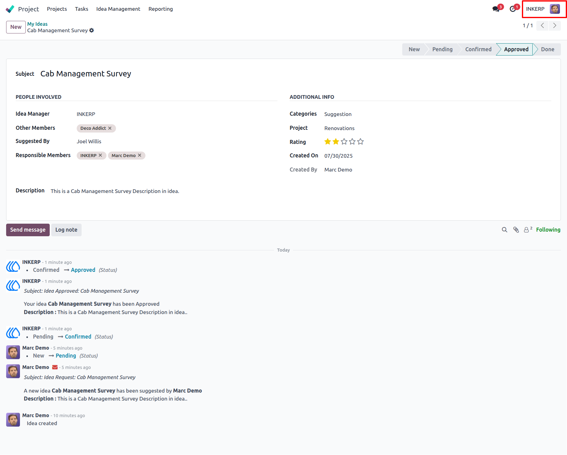The image size is (567, 455).
Task: Open the Categories field showing Suggestion
Action: (338, 114)
